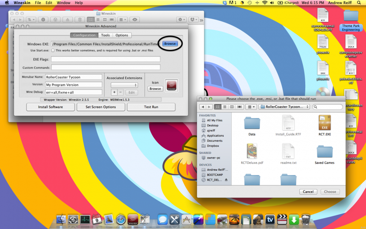Click the Test Run button
The height and width of the screenshot is (229, 366).
151,107
